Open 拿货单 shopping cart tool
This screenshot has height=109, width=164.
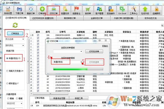pos(88,10)
